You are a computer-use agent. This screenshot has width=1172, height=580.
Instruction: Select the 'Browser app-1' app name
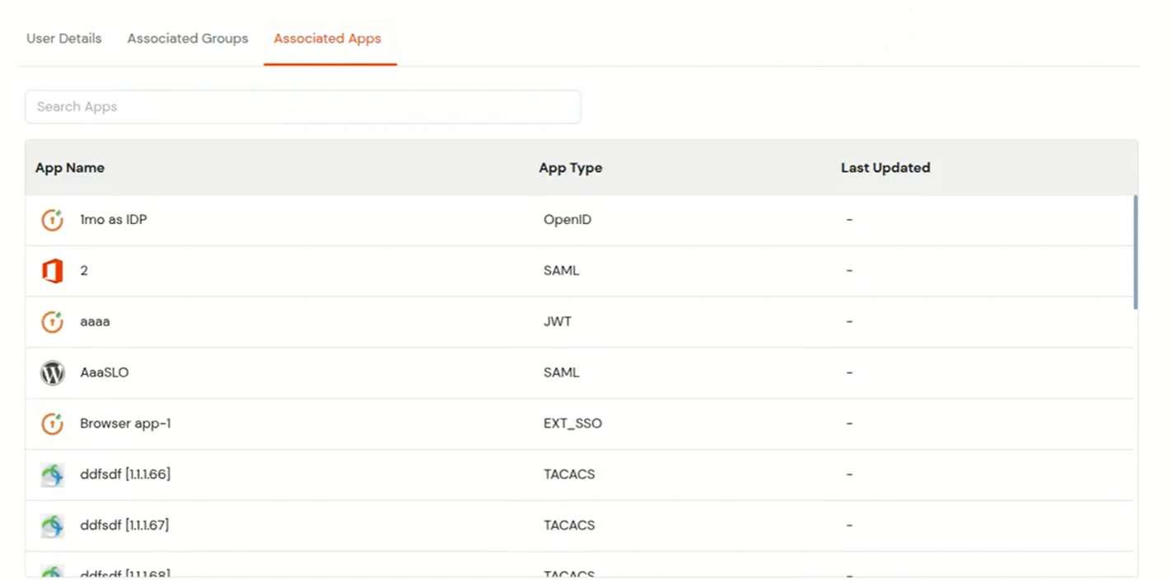coord(125,424)
